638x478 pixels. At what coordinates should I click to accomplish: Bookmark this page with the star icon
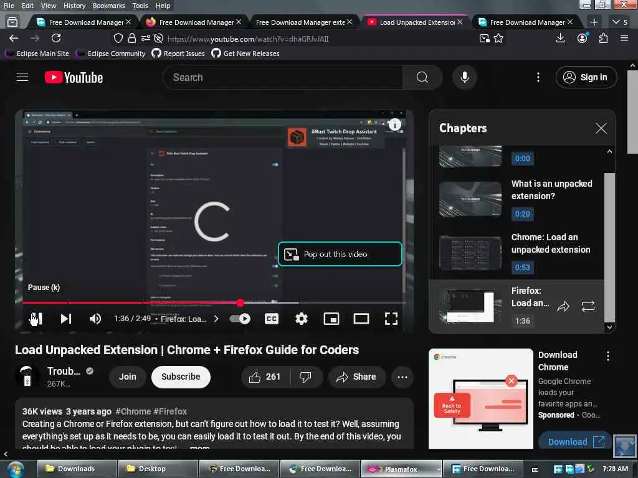point(498,39)
